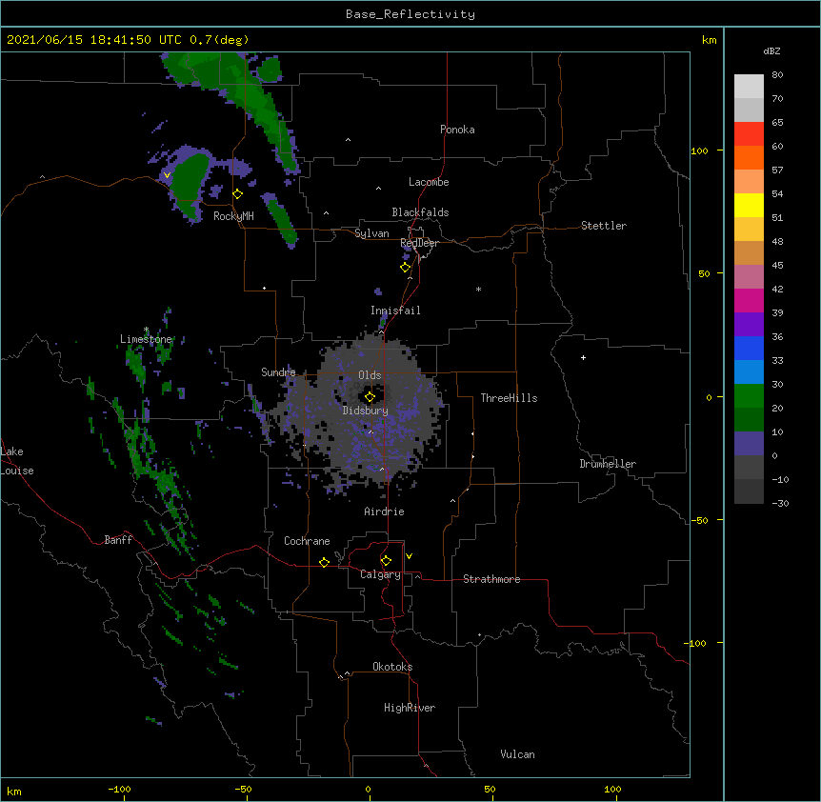Click the dBZ legend heading
821x802 pixels.
click(x=771, y=50)
